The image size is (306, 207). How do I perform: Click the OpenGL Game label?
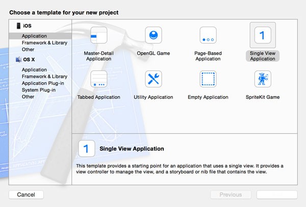(x=154, y=53)
